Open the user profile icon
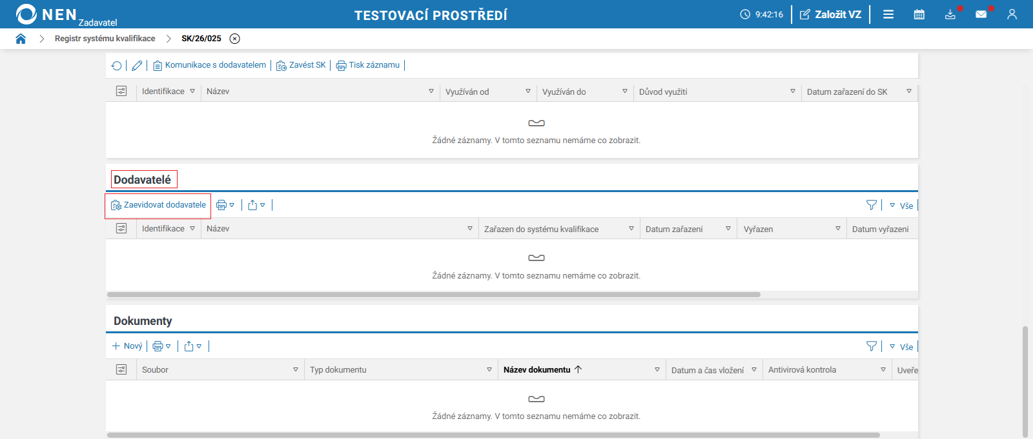Image resolution: width=1033 pixels, height=439 pixels. 1012,14
